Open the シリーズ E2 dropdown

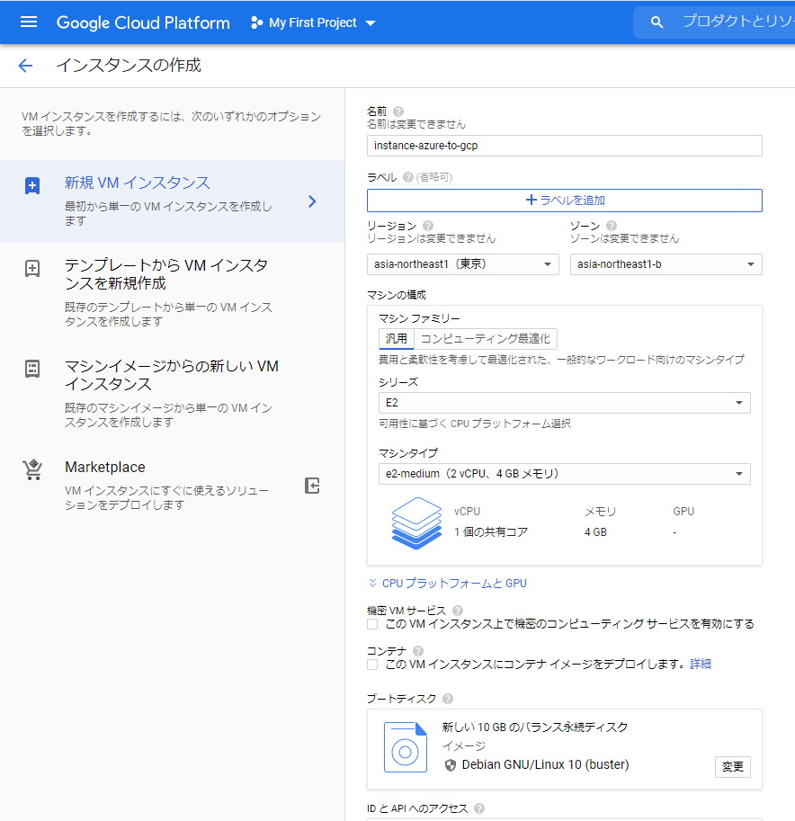coord(565,403)
